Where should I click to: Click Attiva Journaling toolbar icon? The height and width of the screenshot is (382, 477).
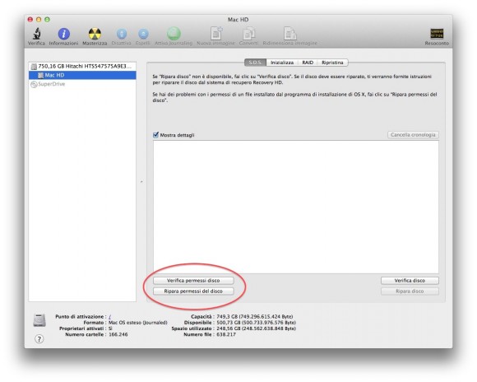click(x=174, y=33)
